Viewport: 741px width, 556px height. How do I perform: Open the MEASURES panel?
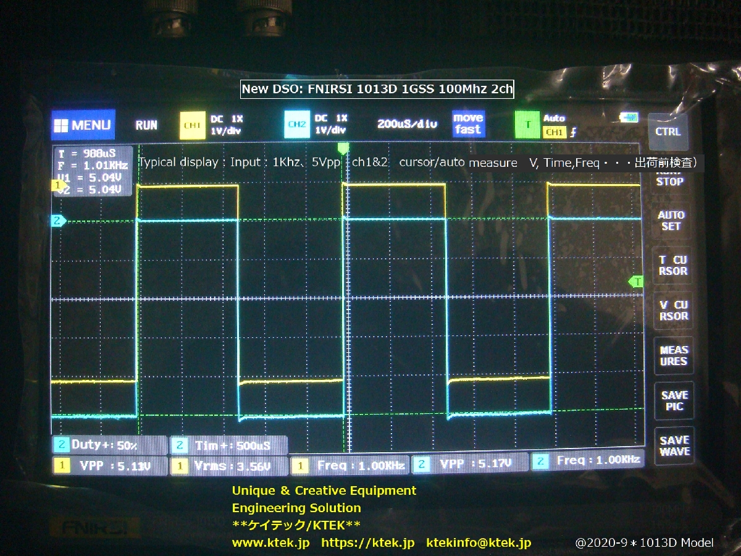pos(673,355)
